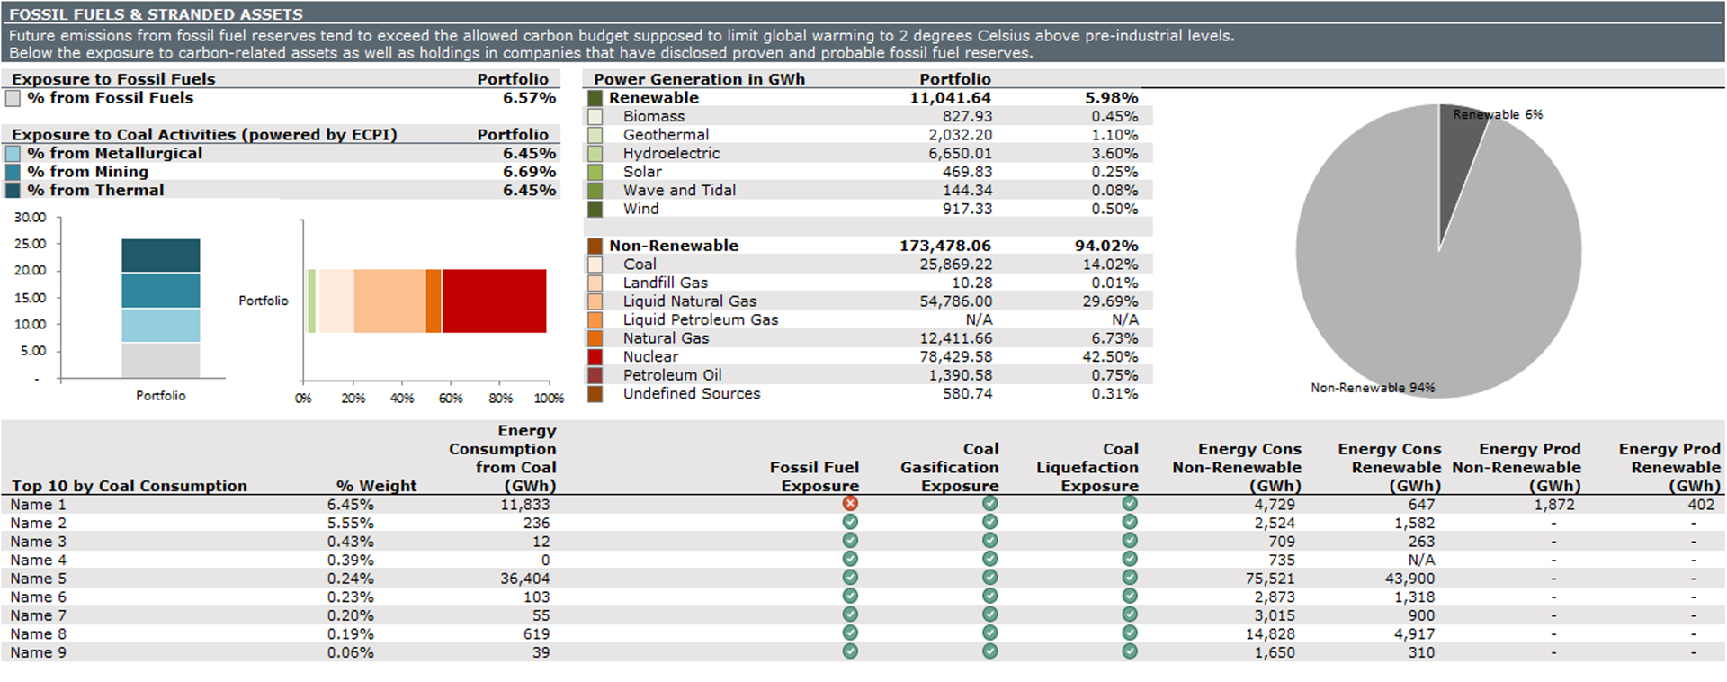Click the % from Fossil Fuels square

pyautogui.click(x=13, y=98)
